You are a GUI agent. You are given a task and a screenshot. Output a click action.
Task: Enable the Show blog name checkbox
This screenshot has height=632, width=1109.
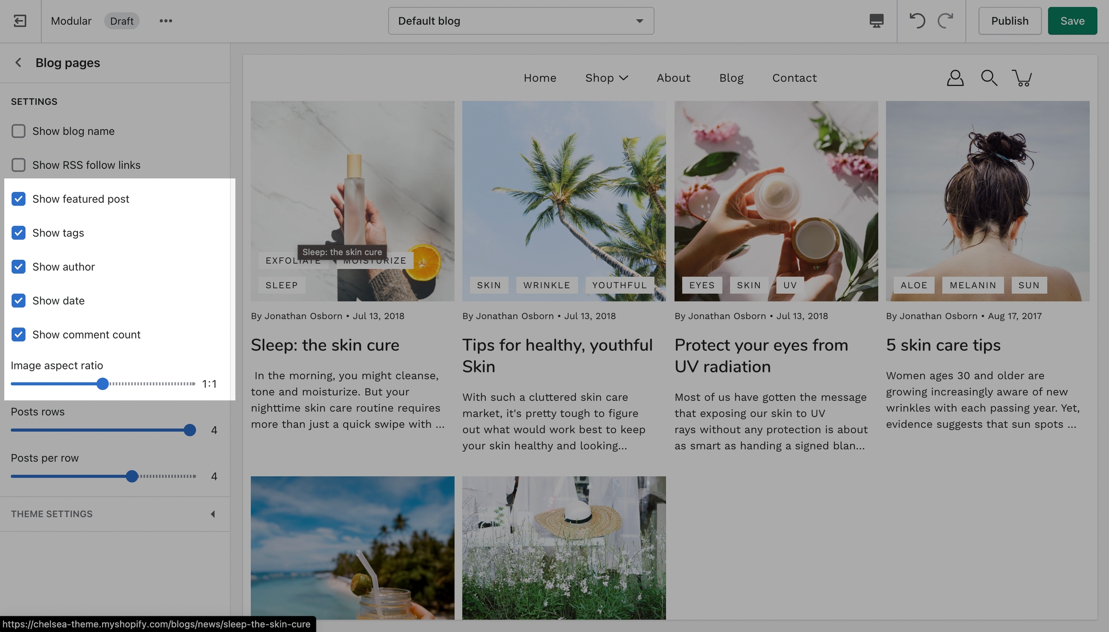tap(18, 131)
